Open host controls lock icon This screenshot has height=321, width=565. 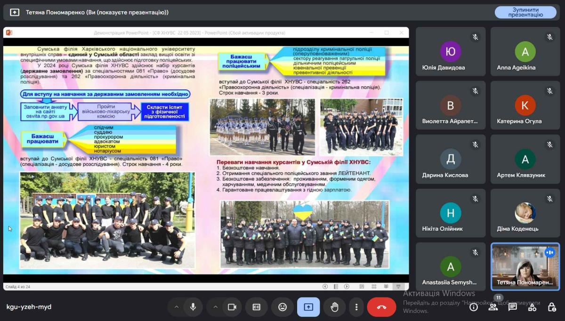[x=552, y=307]
